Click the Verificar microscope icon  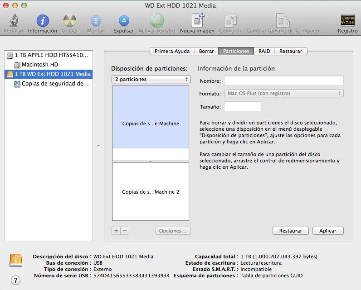point(14,20)
